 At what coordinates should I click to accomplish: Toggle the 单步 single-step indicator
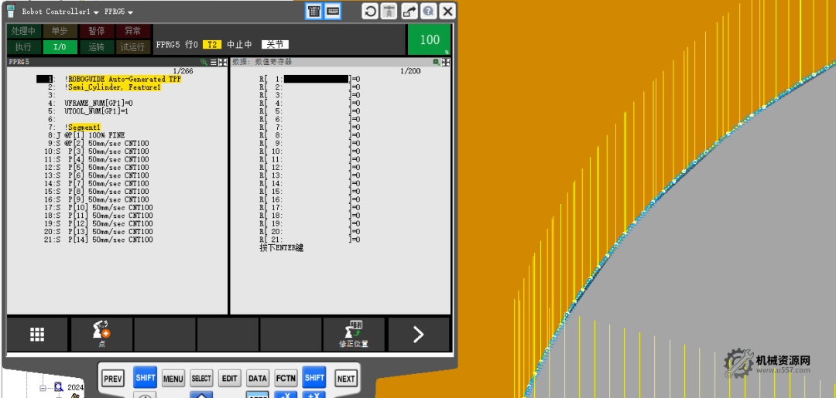point(60,31)
